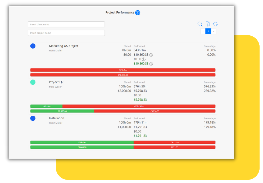Click the red £3,798.33 overspend bar
The height and width of the screenshot is (183, 263).
[x=155, y=111]
